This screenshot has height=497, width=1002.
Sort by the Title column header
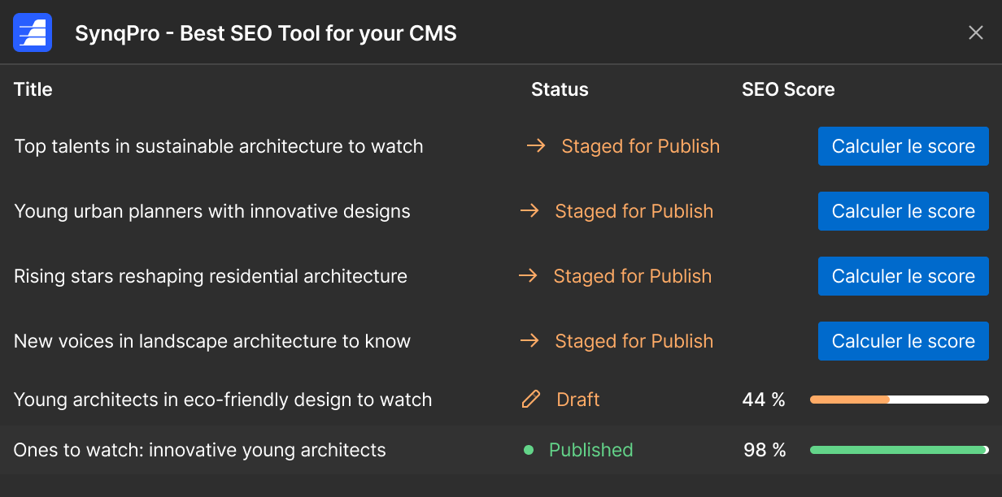[33, 89]
